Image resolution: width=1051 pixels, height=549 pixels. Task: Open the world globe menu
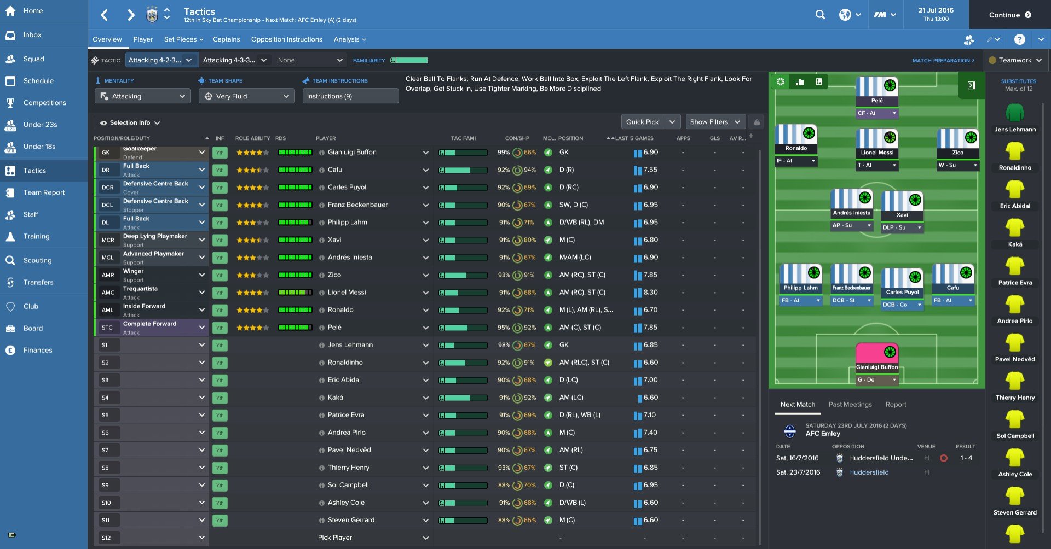(x=850, y=15)
